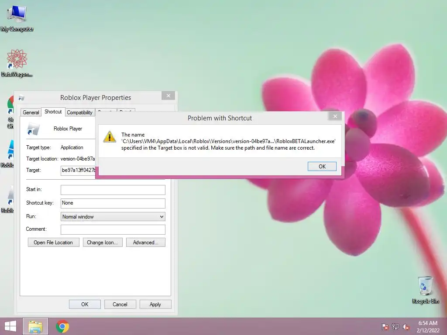Select the lower Roblox desktop shortcut
The width and height of the screenshot is (447, 335).
coord(8,199)
